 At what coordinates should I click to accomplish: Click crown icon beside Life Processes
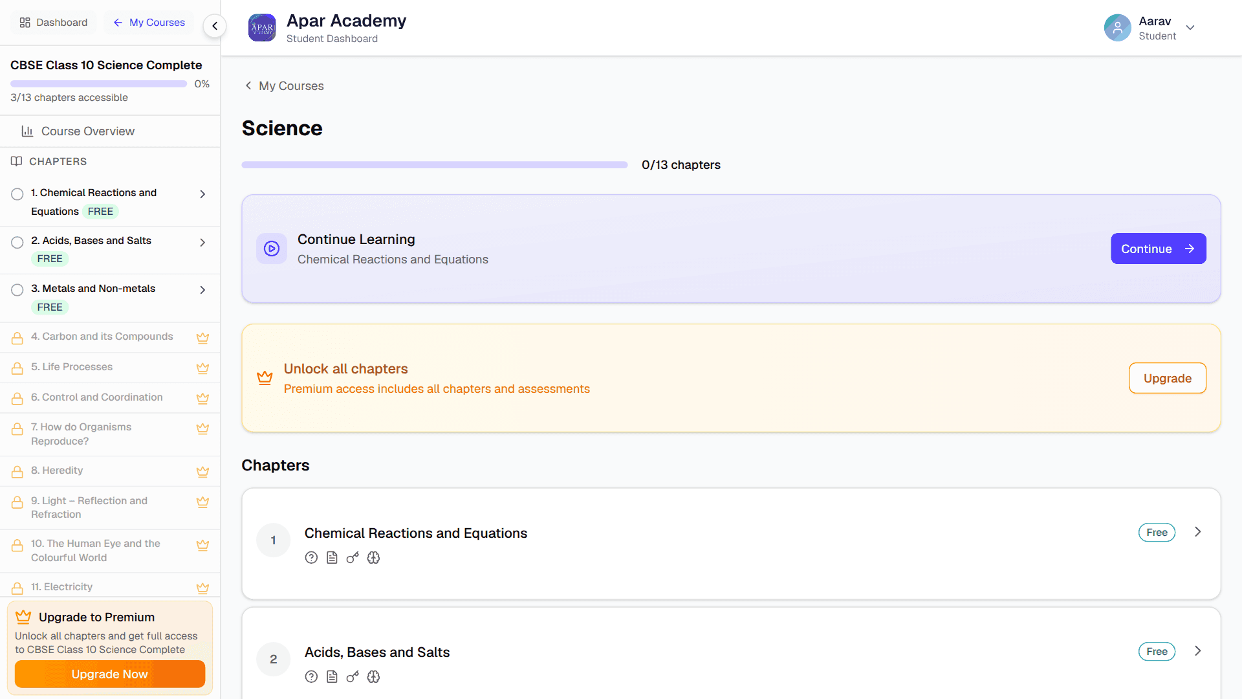(x=202, y=368)
